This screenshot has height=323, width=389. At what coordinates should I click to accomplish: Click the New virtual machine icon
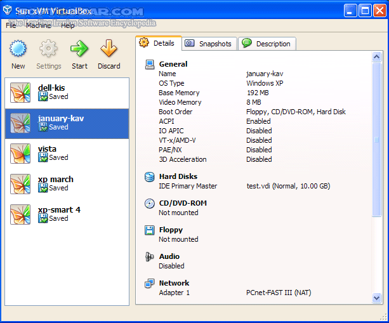pyautogui.click(x=18, y=48)
